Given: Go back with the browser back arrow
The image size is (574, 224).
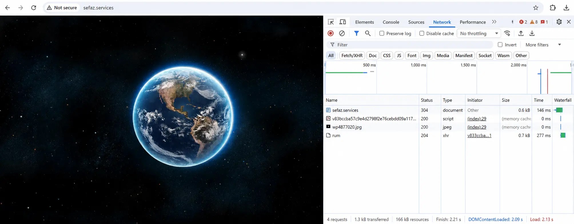Looking at the screenshot, I should click(8, 8).
